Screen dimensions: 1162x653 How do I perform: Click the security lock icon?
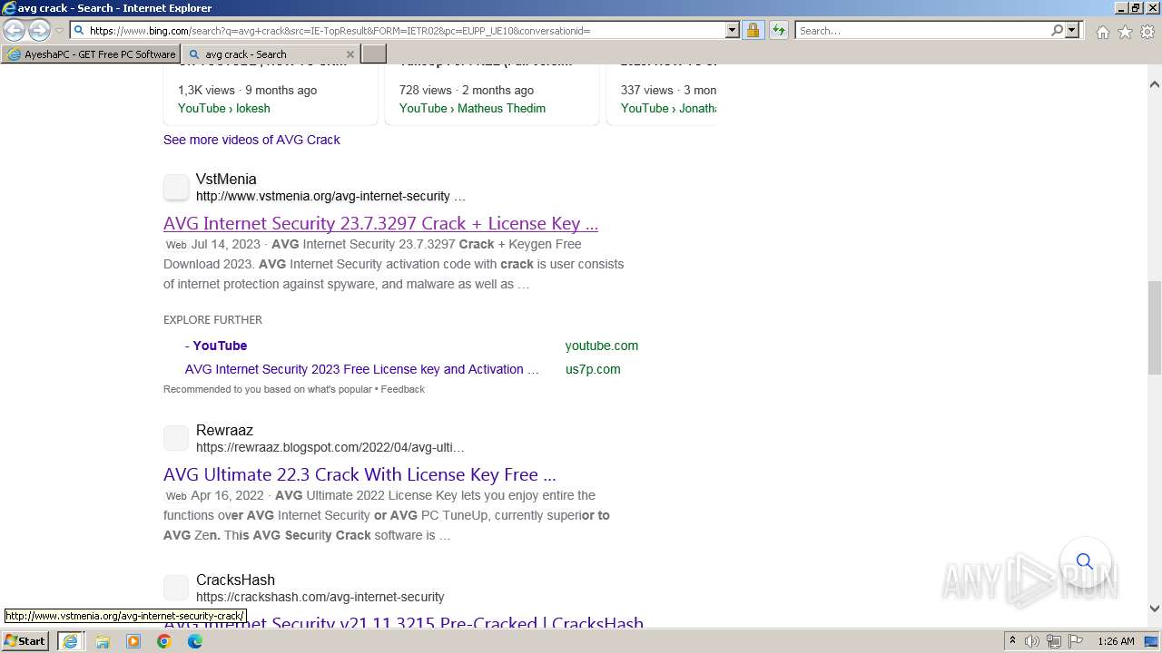pos(753,30)
